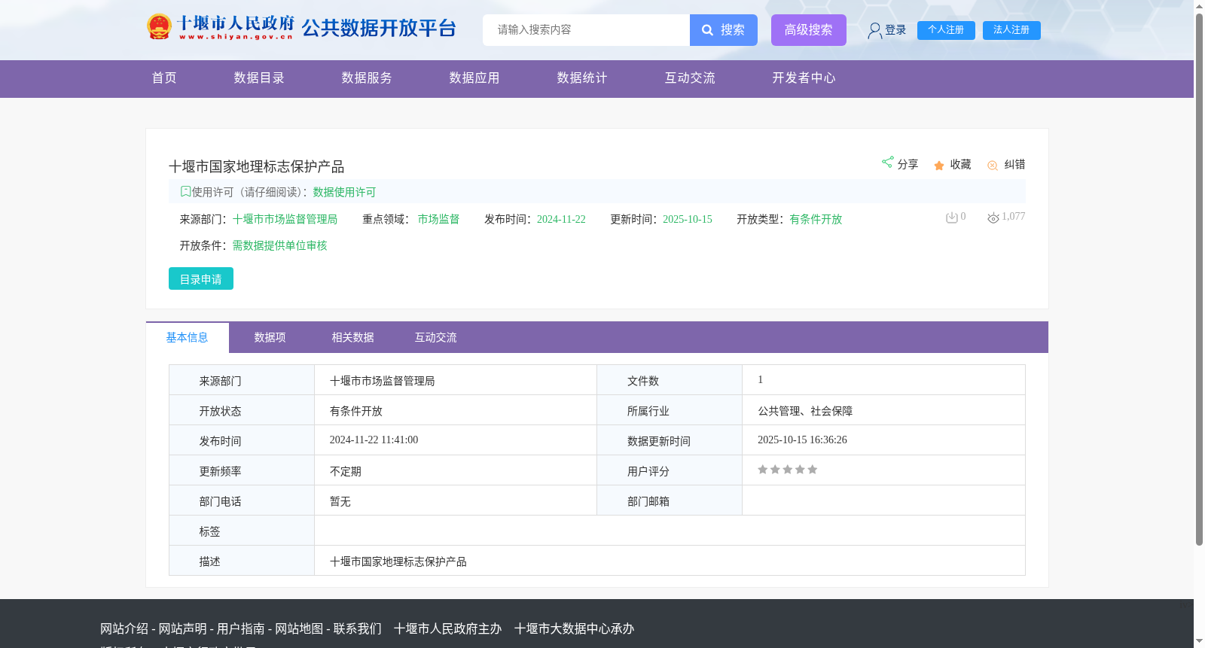Switch to the 基本信息 tab

pos(188,338)
